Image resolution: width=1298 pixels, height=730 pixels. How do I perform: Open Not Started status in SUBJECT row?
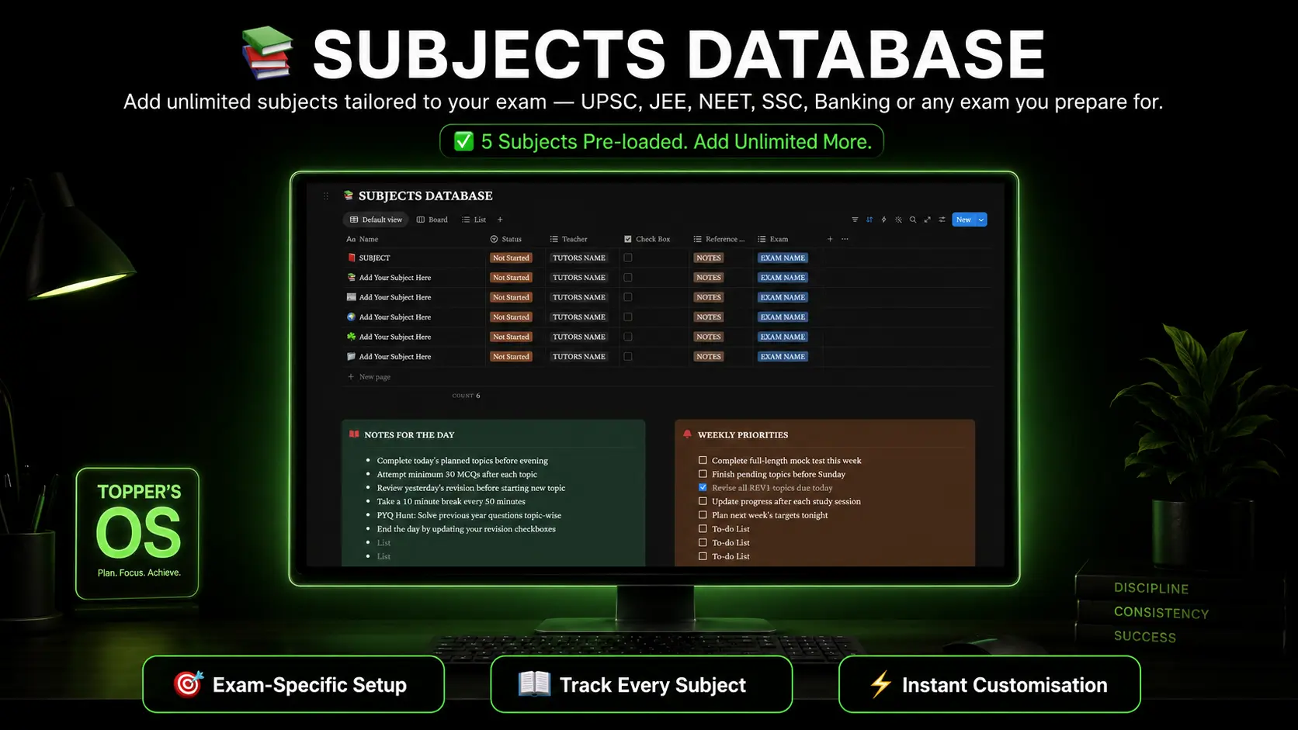[x=511, y=258]
